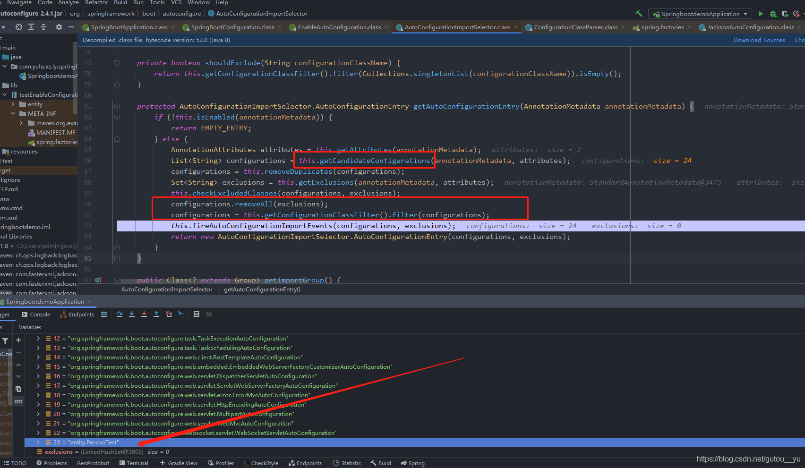This screenshot has width=805, height=468.
Task: Toggle the code fold marker on line 77
Action: [x=117, y=63]
